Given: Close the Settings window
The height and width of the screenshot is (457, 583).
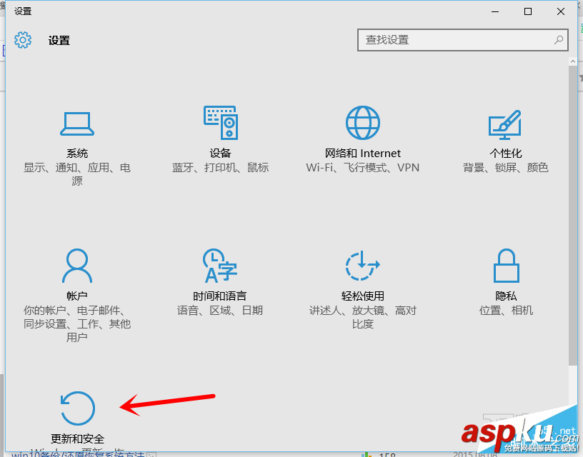Looking at the screenshot, I should pos(561,11).
